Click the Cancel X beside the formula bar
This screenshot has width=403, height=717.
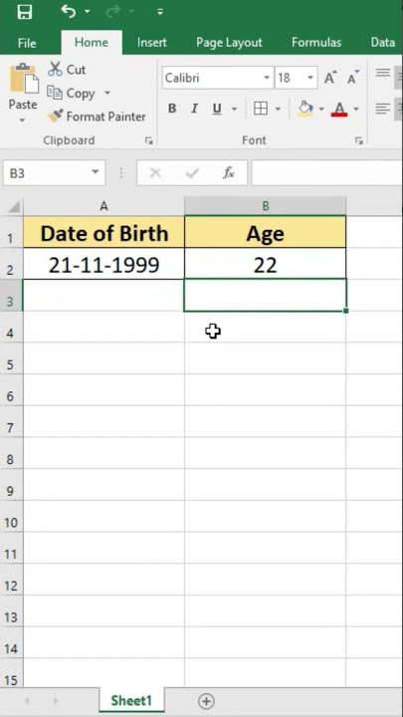(155, 173)
